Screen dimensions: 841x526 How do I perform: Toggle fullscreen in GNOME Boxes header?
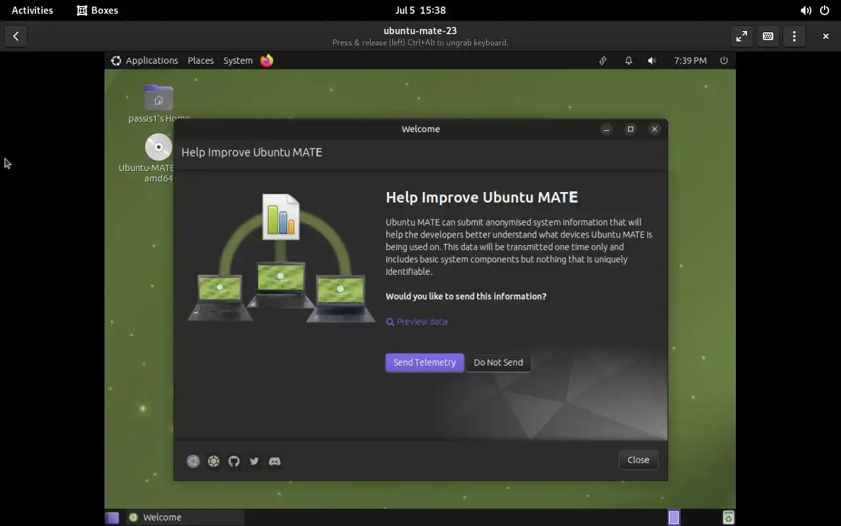(742, 36)
